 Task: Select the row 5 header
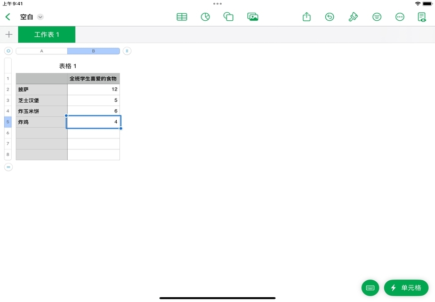click(8, 122)
